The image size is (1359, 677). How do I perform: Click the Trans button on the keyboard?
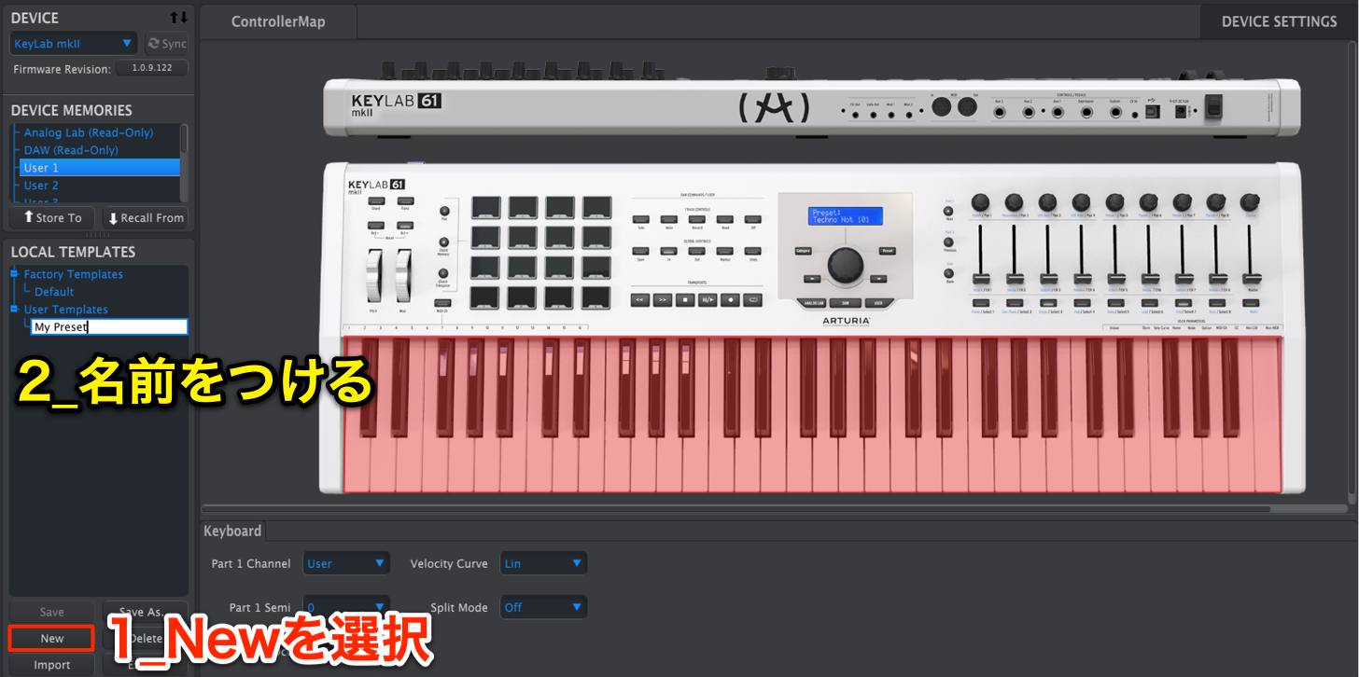(406, 200)
